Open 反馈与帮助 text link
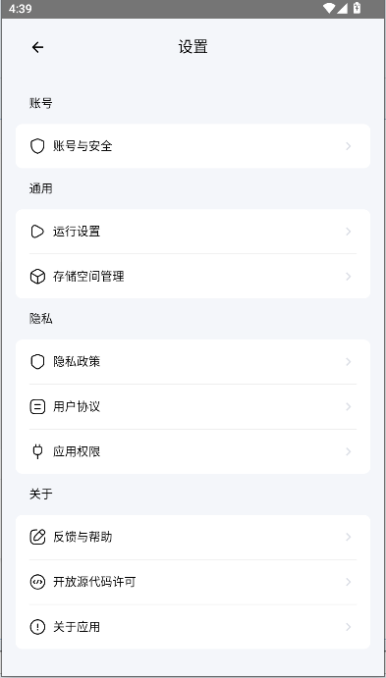Screen dimensions: 386x678 83,537
